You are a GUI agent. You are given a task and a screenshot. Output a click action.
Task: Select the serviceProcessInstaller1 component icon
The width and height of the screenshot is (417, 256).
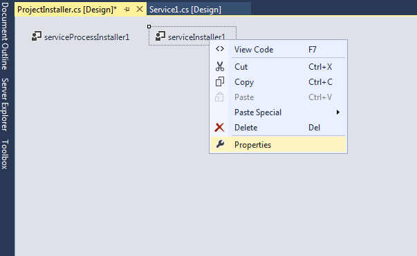click(x=37, y=37)
